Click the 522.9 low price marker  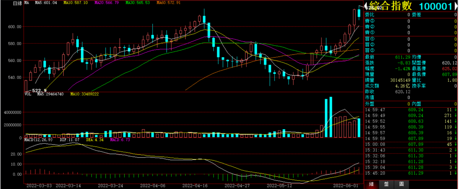coord(39,91)
